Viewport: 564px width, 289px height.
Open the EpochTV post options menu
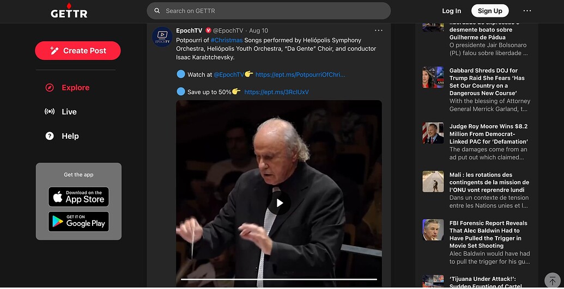pos(379,30)
